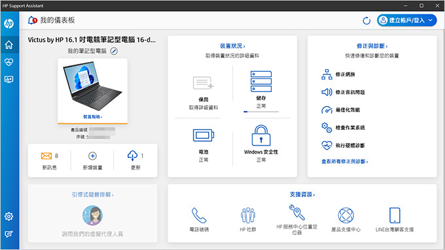Click the storage usage bar under 儲存
The image size is (445, 250).
261,112
